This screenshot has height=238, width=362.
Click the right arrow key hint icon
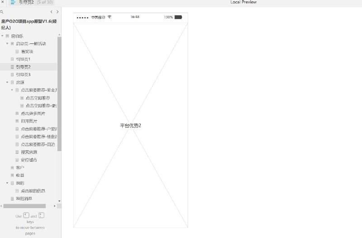point(41,215)
